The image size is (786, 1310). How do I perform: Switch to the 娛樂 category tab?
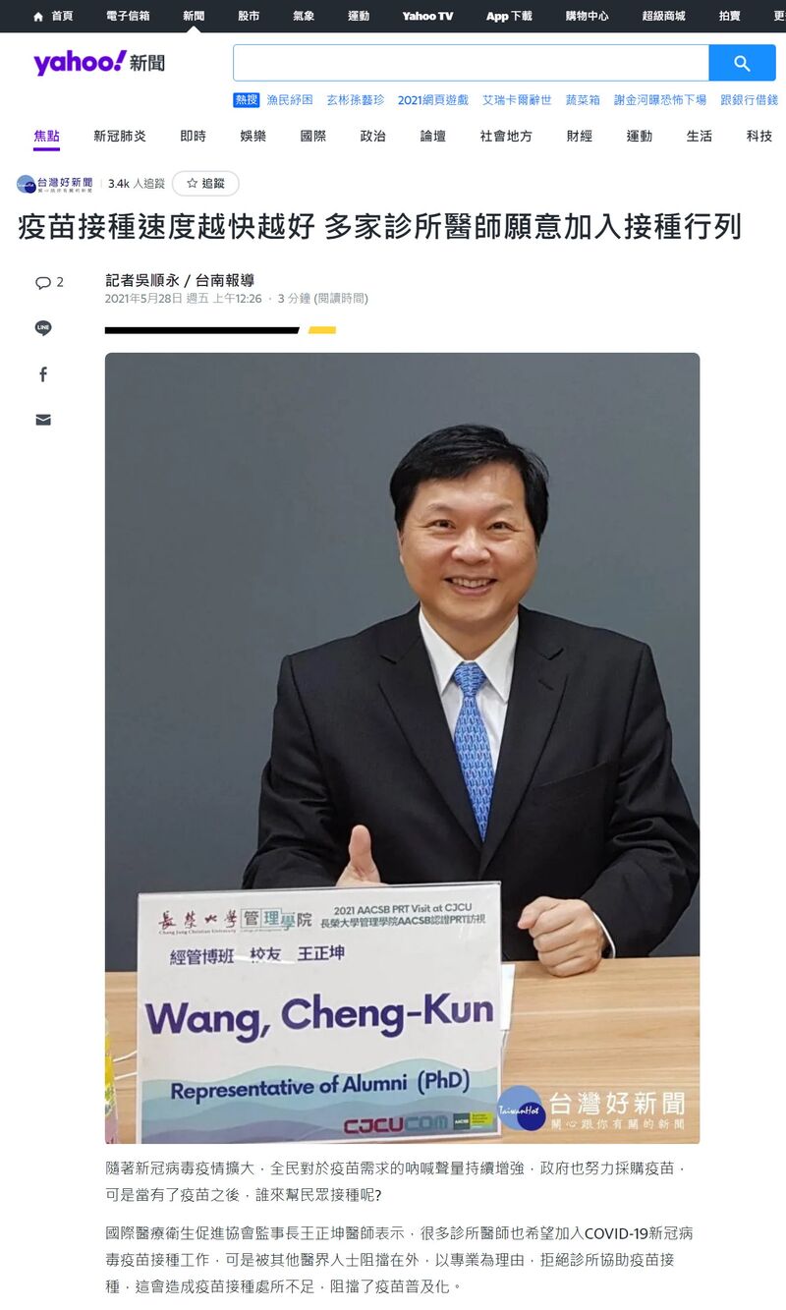click(253, 137)
